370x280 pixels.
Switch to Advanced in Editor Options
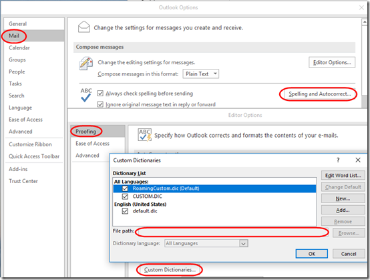[x=87, y=155]
